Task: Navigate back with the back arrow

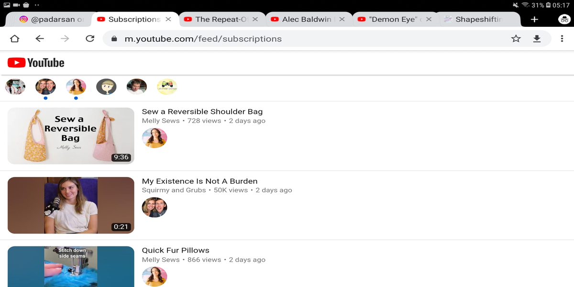Action: [40, 39]
